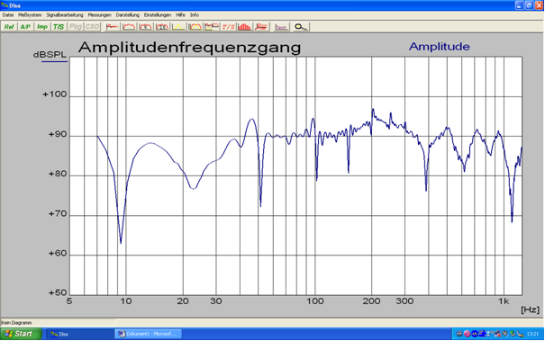The image size is (545, 341).
Task: Click the greyed Peg toolbar button
Action: [x=76, y=27]
